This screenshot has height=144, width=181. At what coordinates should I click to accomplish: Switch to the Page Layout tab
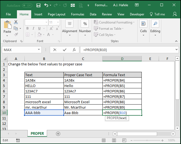tap(56, 14)
